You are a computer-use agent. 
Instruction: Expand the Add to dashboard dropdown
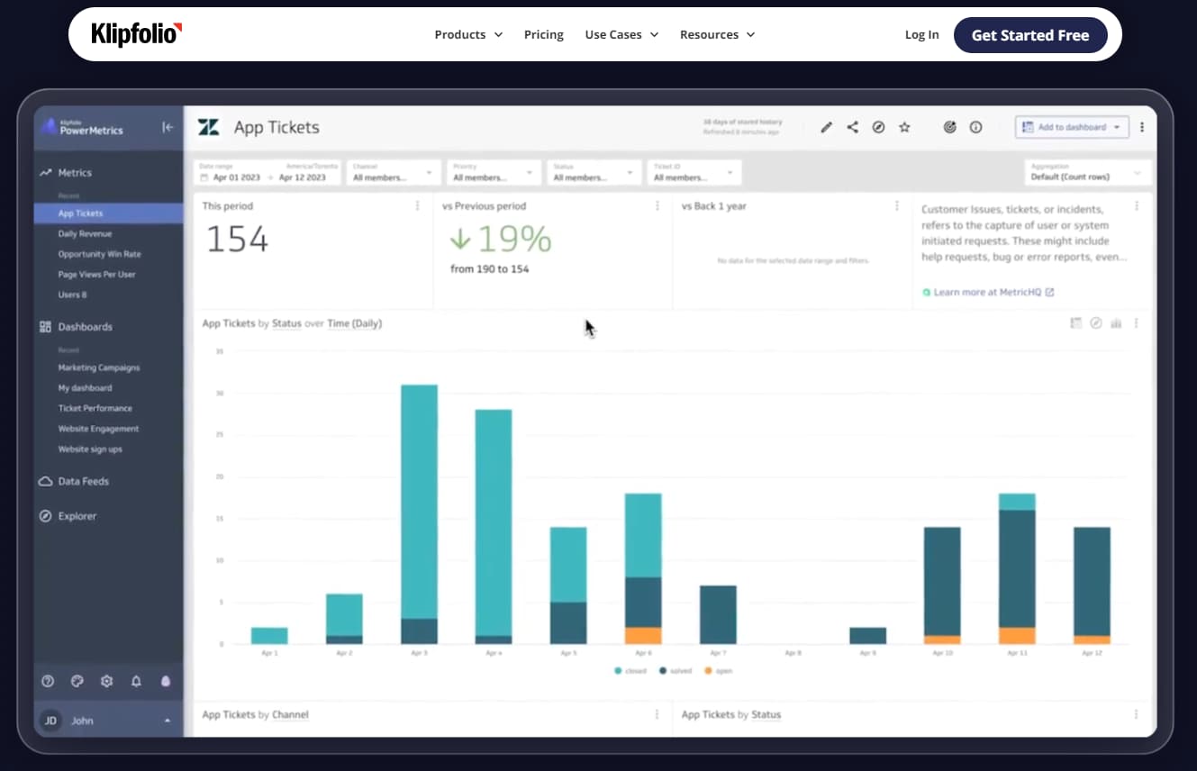pos(1072,128)
